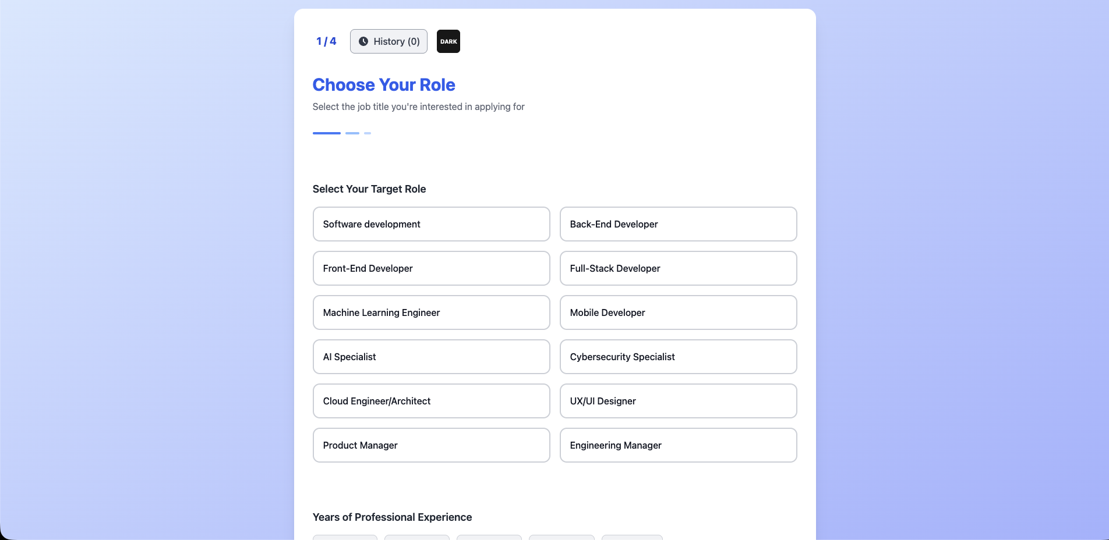Select Product Manager as your role
Image resolution: width=1109 pixels, height=540 pixels.
(x=431, y=445)
